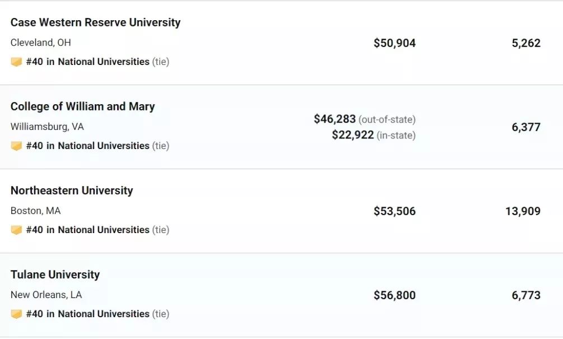Click the $46,283 out-of-state tuition value
The width and height of the screenshot is (563, 339).
click(x=334, y=119)
